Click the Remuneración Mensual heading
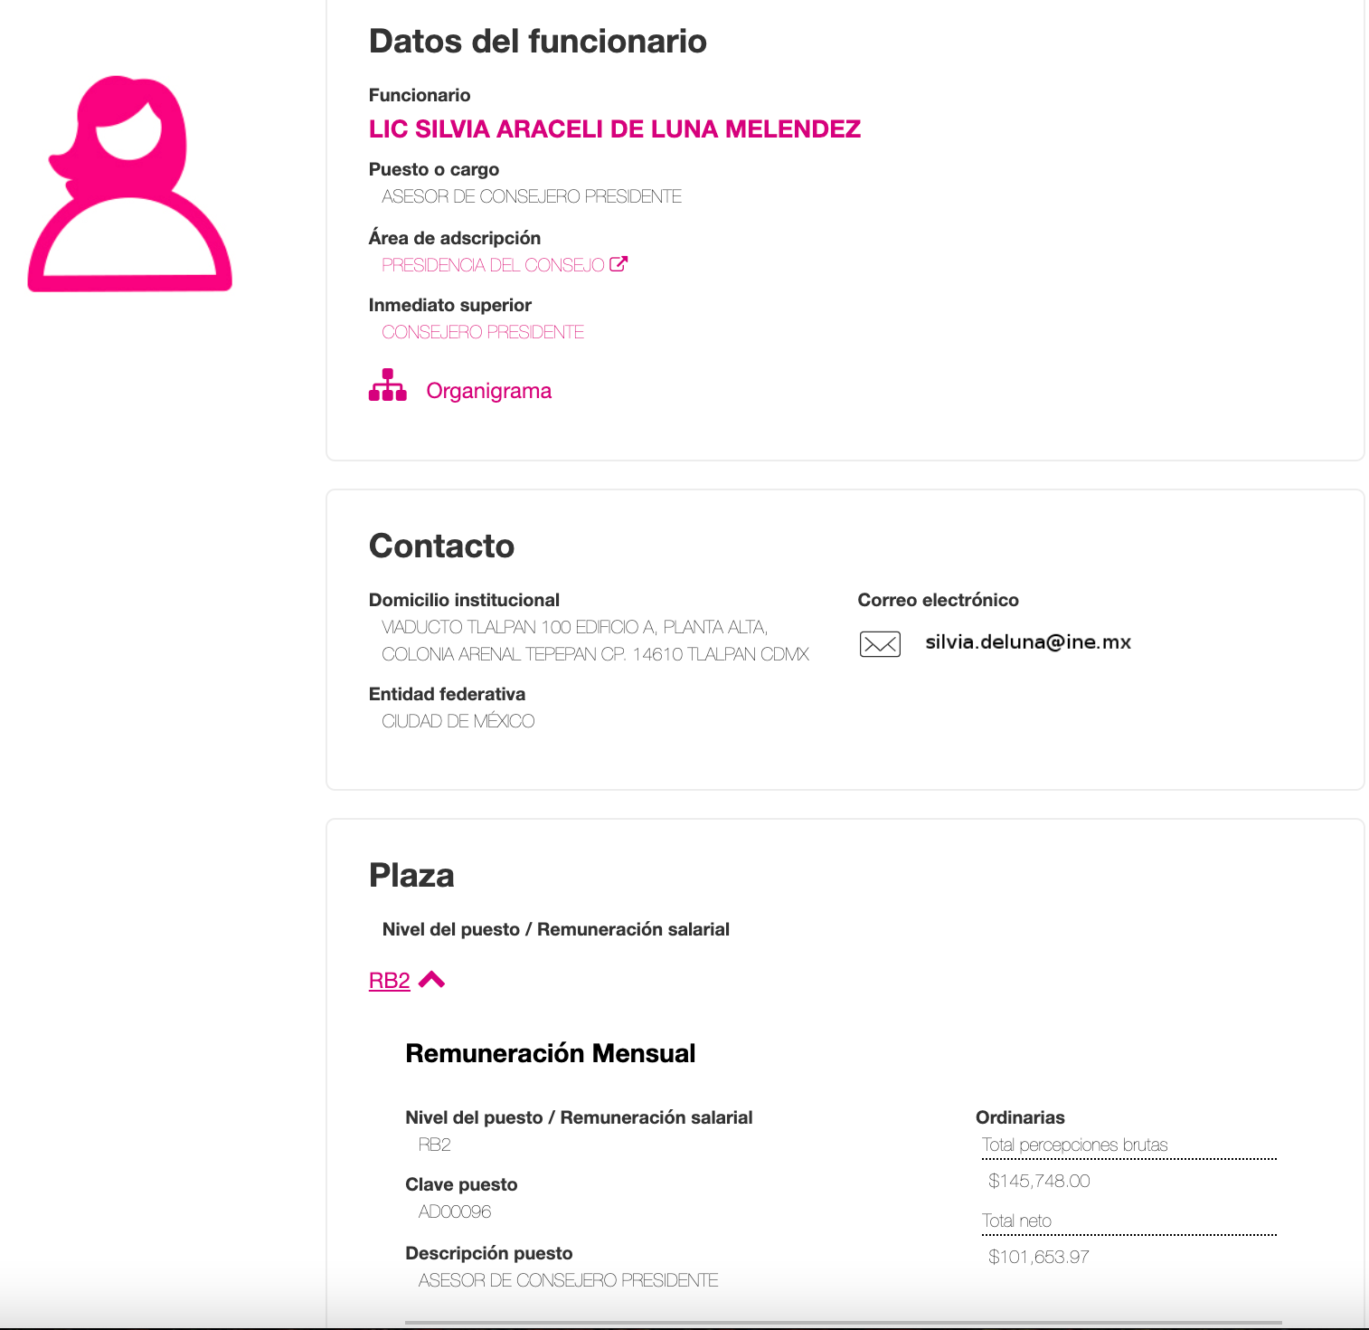 click(x=550, y=1053)
